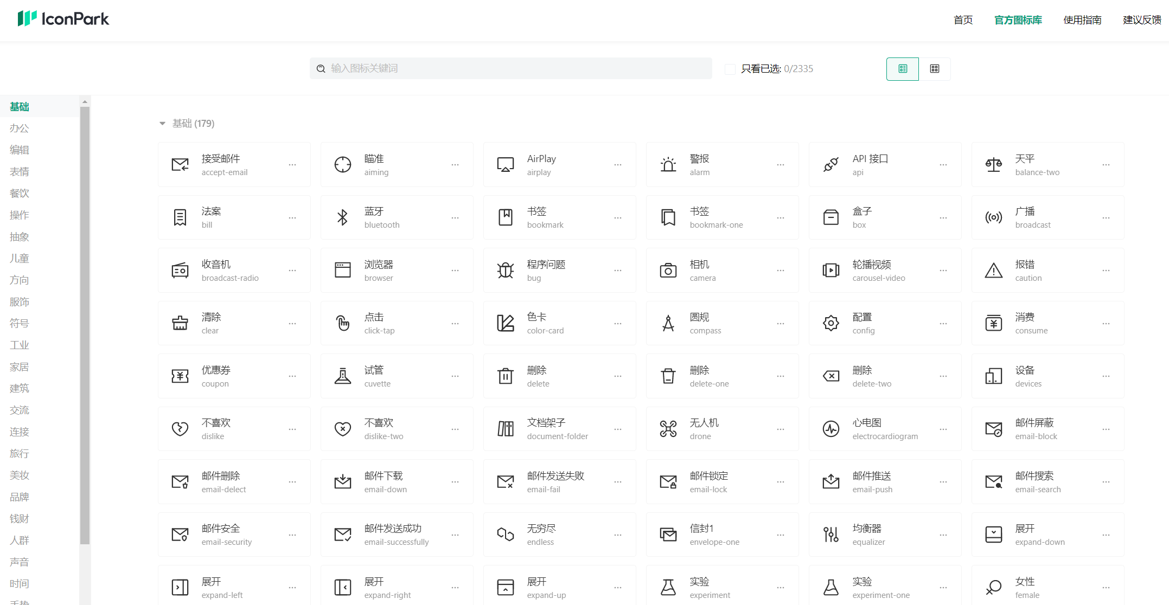Select the drone icon
The height and width of the screenshot is (605, 1169).
pyautogui.click(x=668, y=429)
